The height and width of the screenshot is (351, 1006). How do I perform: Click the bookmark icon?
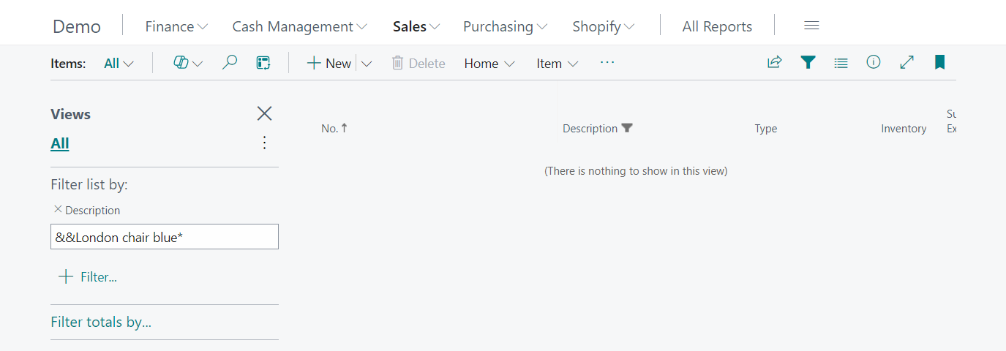point(939,63)
